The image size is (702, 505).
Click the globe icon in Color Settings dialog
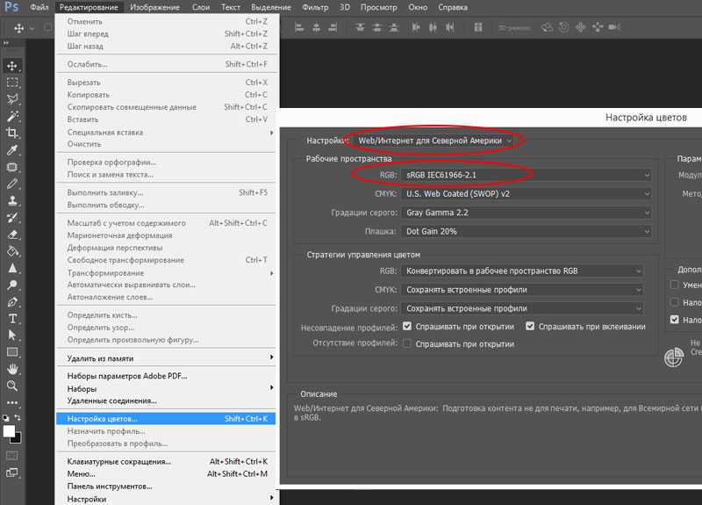[674, 357]
